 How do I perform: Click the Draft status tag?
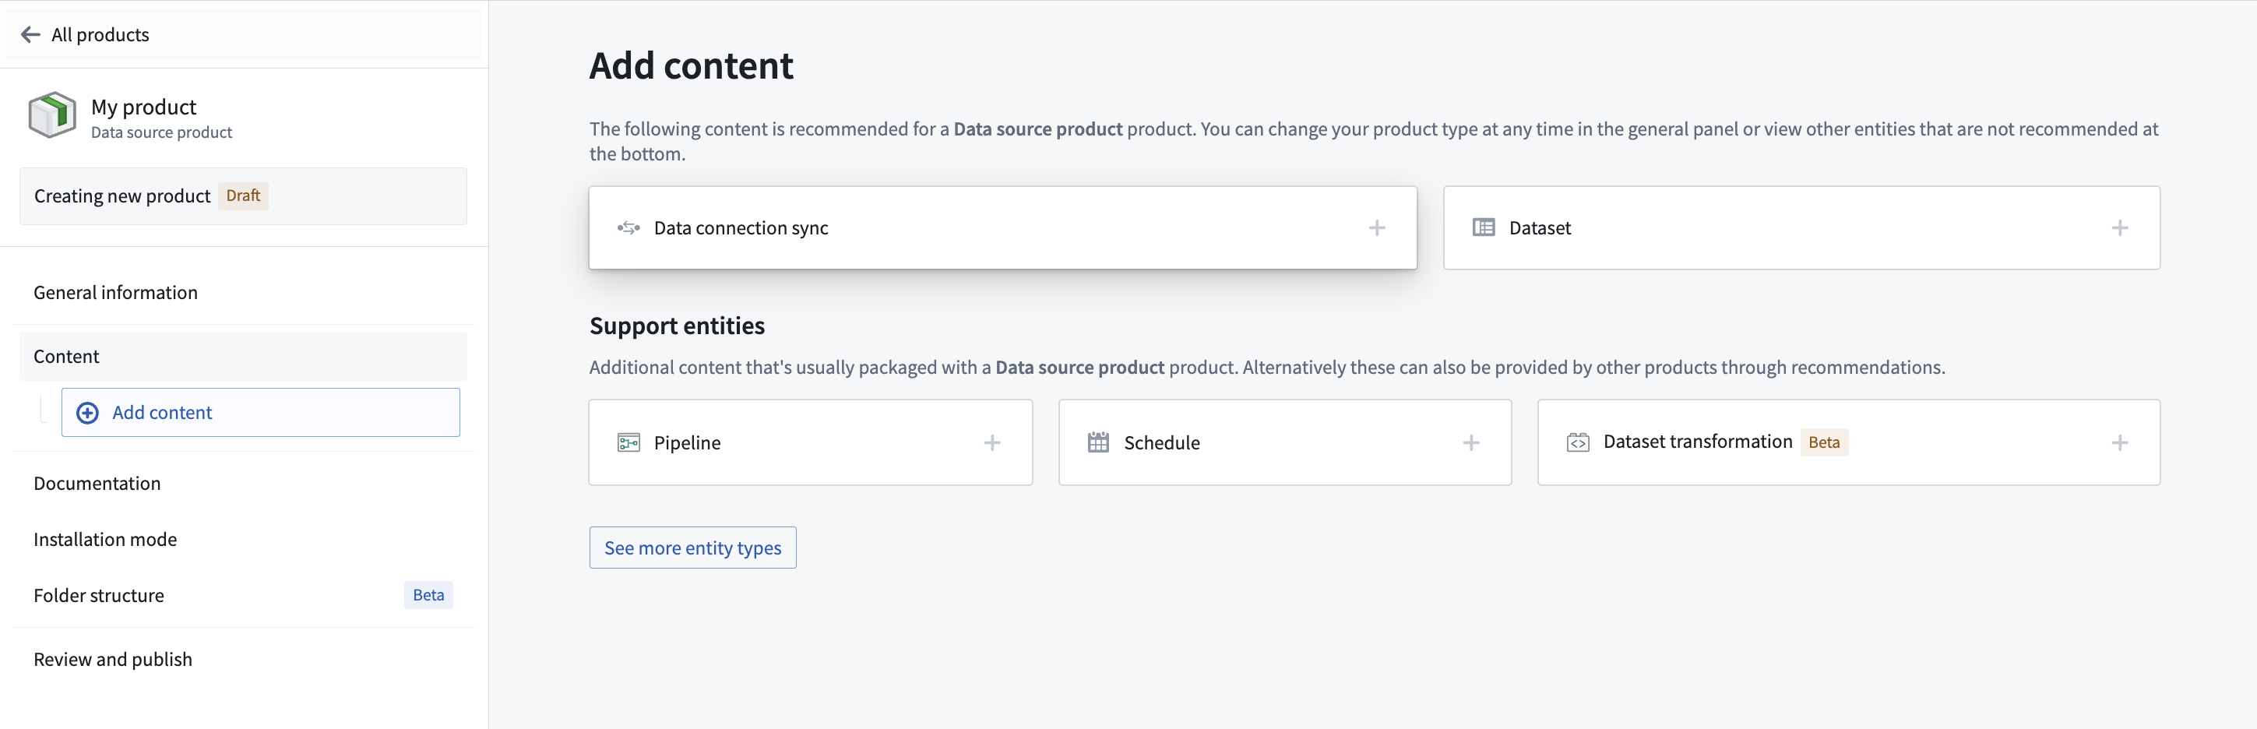click(x=243, y=195)
